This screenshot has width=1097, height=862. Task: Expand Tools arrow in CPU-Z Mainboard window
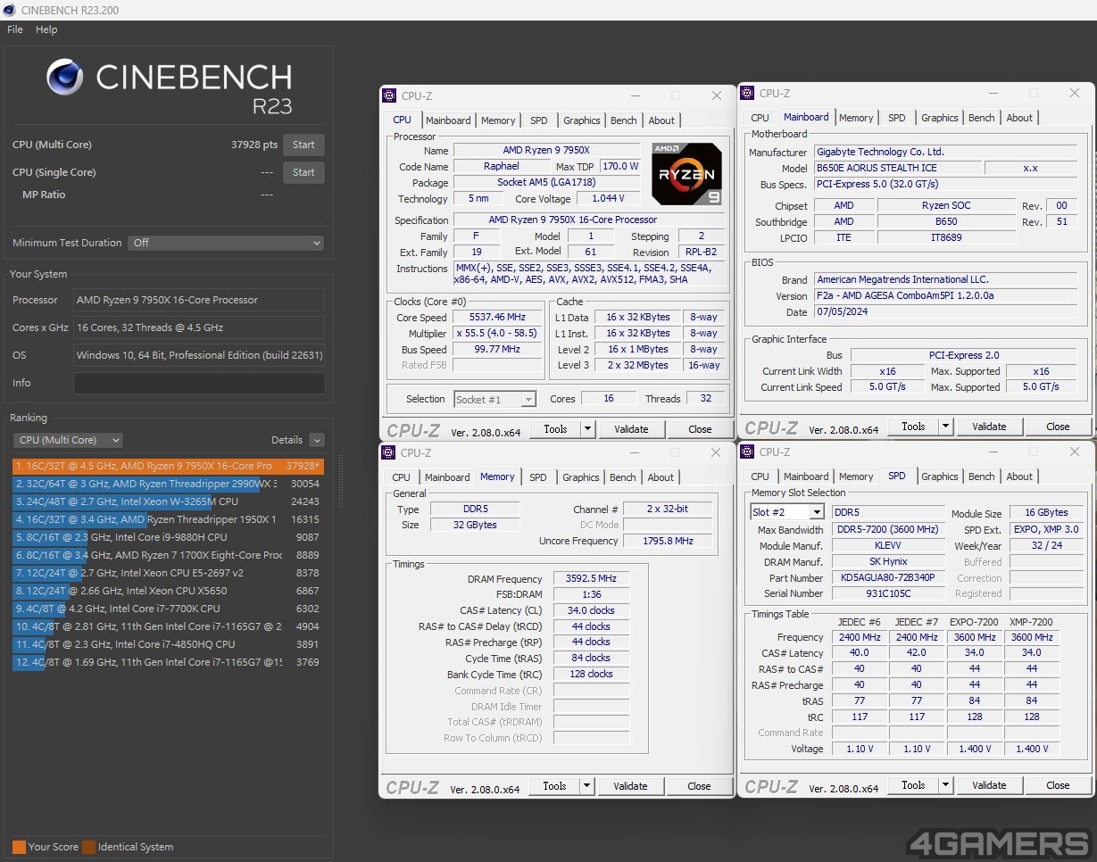click(945, 427)
